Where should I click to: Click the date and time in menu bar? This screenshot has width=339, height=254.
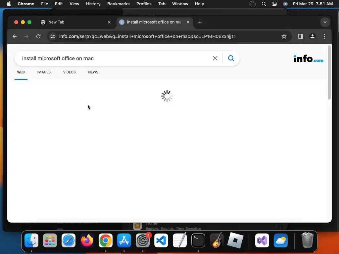313,4
